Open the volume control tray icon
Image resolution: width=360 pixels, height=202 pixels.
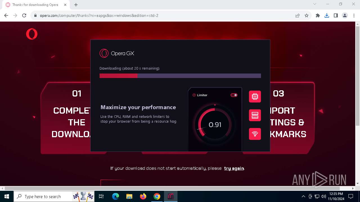tap(324, 196)
